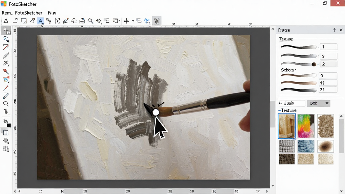Click the canvas vertical scrollbar down arrow
Image resolution: width=345 pixels, height=194 pixels.
273,186
